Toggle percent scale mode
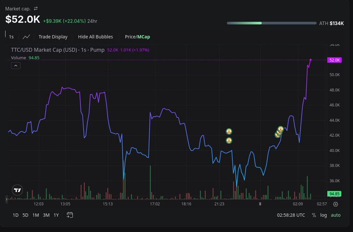 pyautogui.click(x=314, y=215)
